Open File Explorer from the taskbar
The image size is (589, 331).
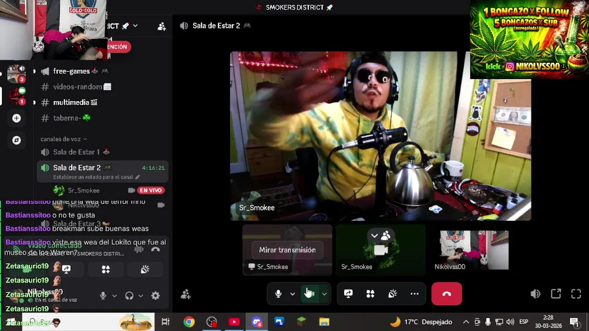pos(324,322)
